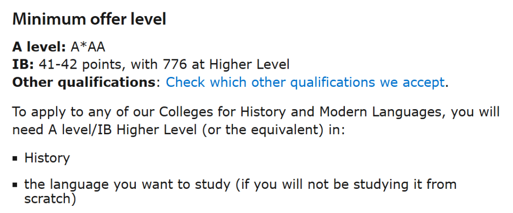Screen dimensions: 513x213
Task: Click the 'History' bullet list item
Action: coord(47,157)
